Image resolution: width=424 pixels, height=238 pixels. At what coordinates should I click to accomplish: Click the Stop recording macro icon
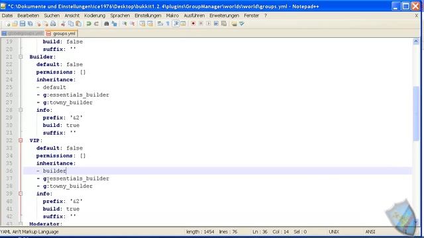[201, 24]
